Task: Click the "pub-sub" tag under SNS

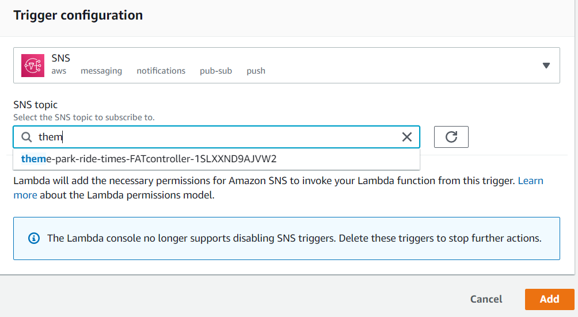Action: 216,71
